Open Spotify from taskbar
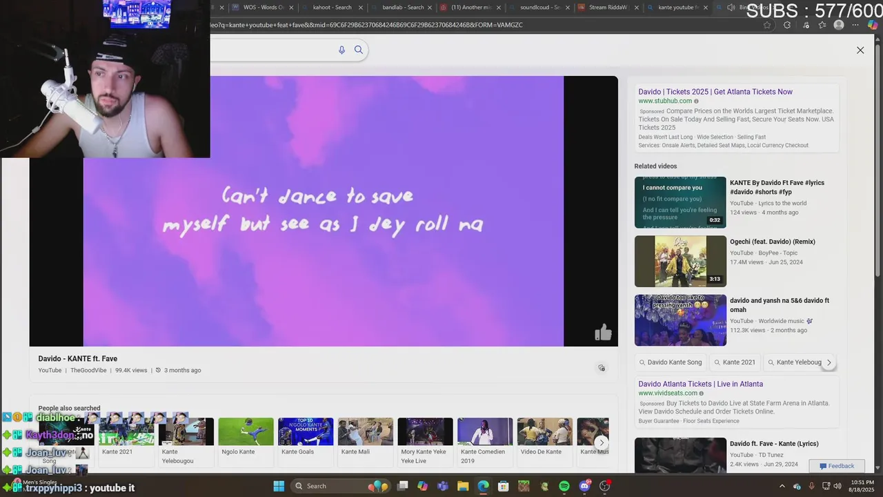The height and width of the screenshot is (497, 883). [x=564, y=486]
